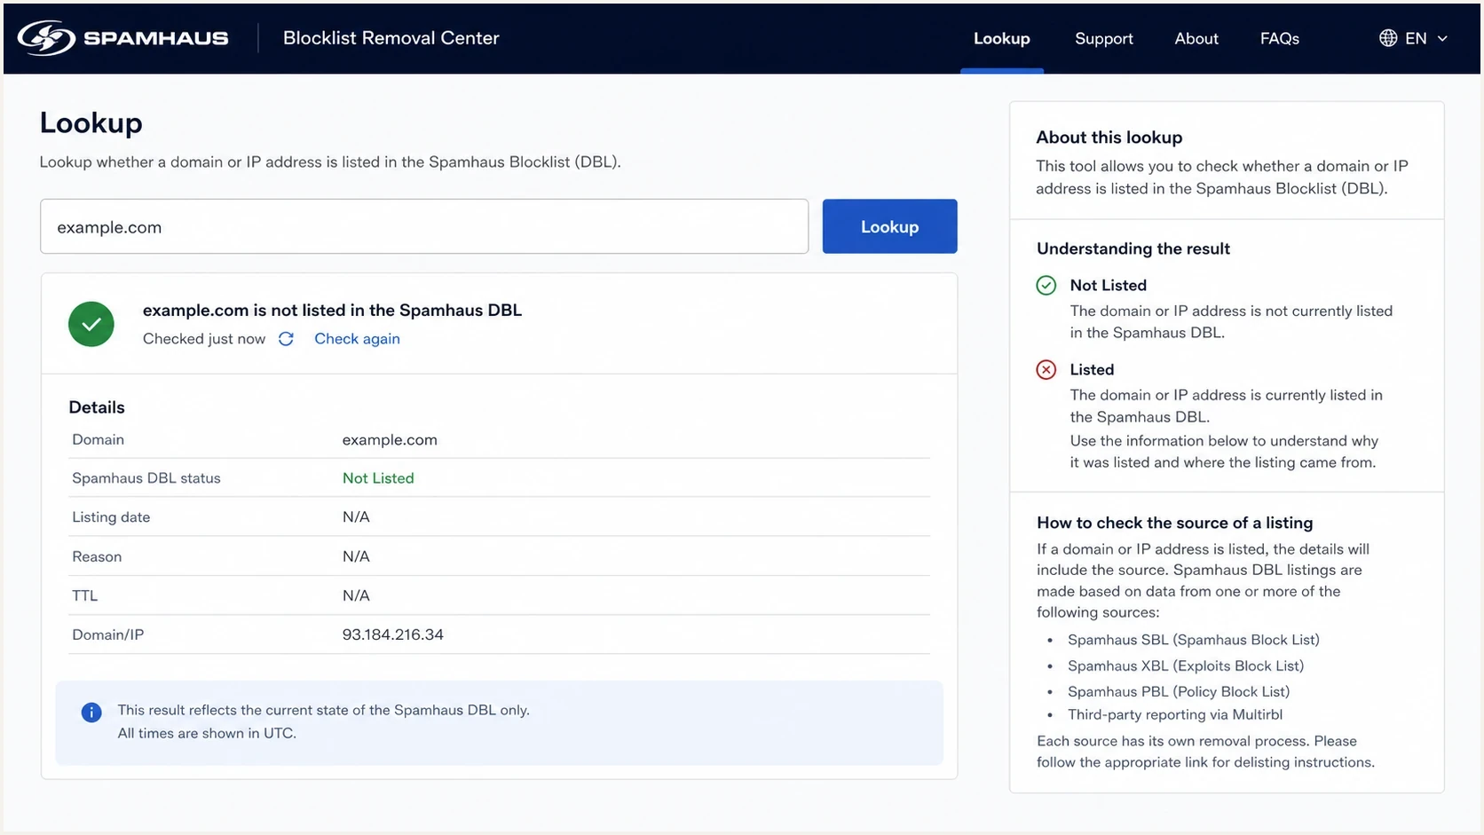Screen dimensions: 1484x835
Task: Click the Domain/IP row label
Action: point(107,634)
